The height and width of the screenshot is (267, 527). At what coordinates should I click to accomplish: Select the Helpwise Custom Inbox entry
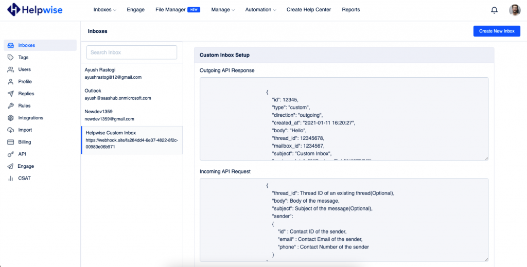pos(132,140)
